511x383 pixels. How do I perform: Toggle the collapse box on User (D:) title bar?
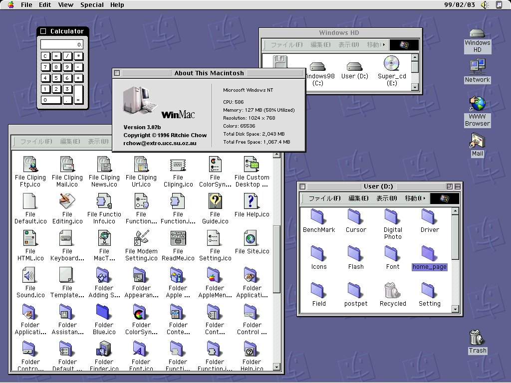pos(457,187)
